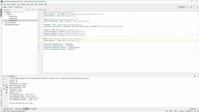Rerun program in Run panel
Image resolution: width=199 pixels, height=112 pixels.
pos(4,79)
